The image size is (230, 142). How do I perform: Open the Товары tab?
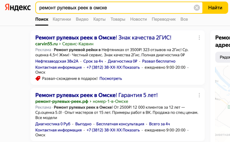click(x=118, y=19)
